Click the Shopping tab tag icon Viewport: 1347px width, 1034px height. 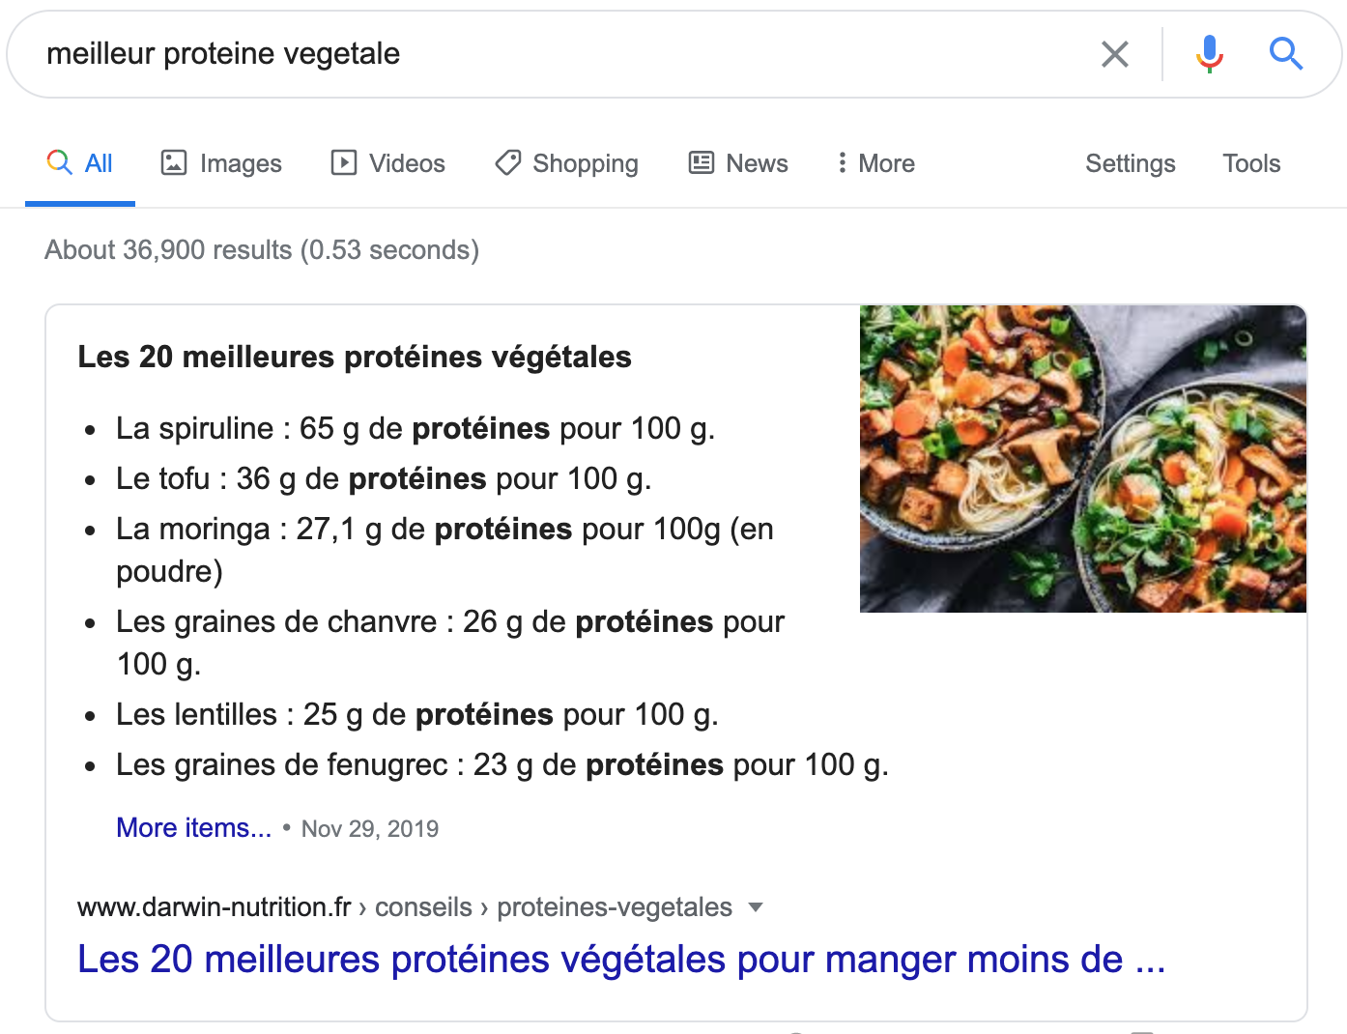508,162
